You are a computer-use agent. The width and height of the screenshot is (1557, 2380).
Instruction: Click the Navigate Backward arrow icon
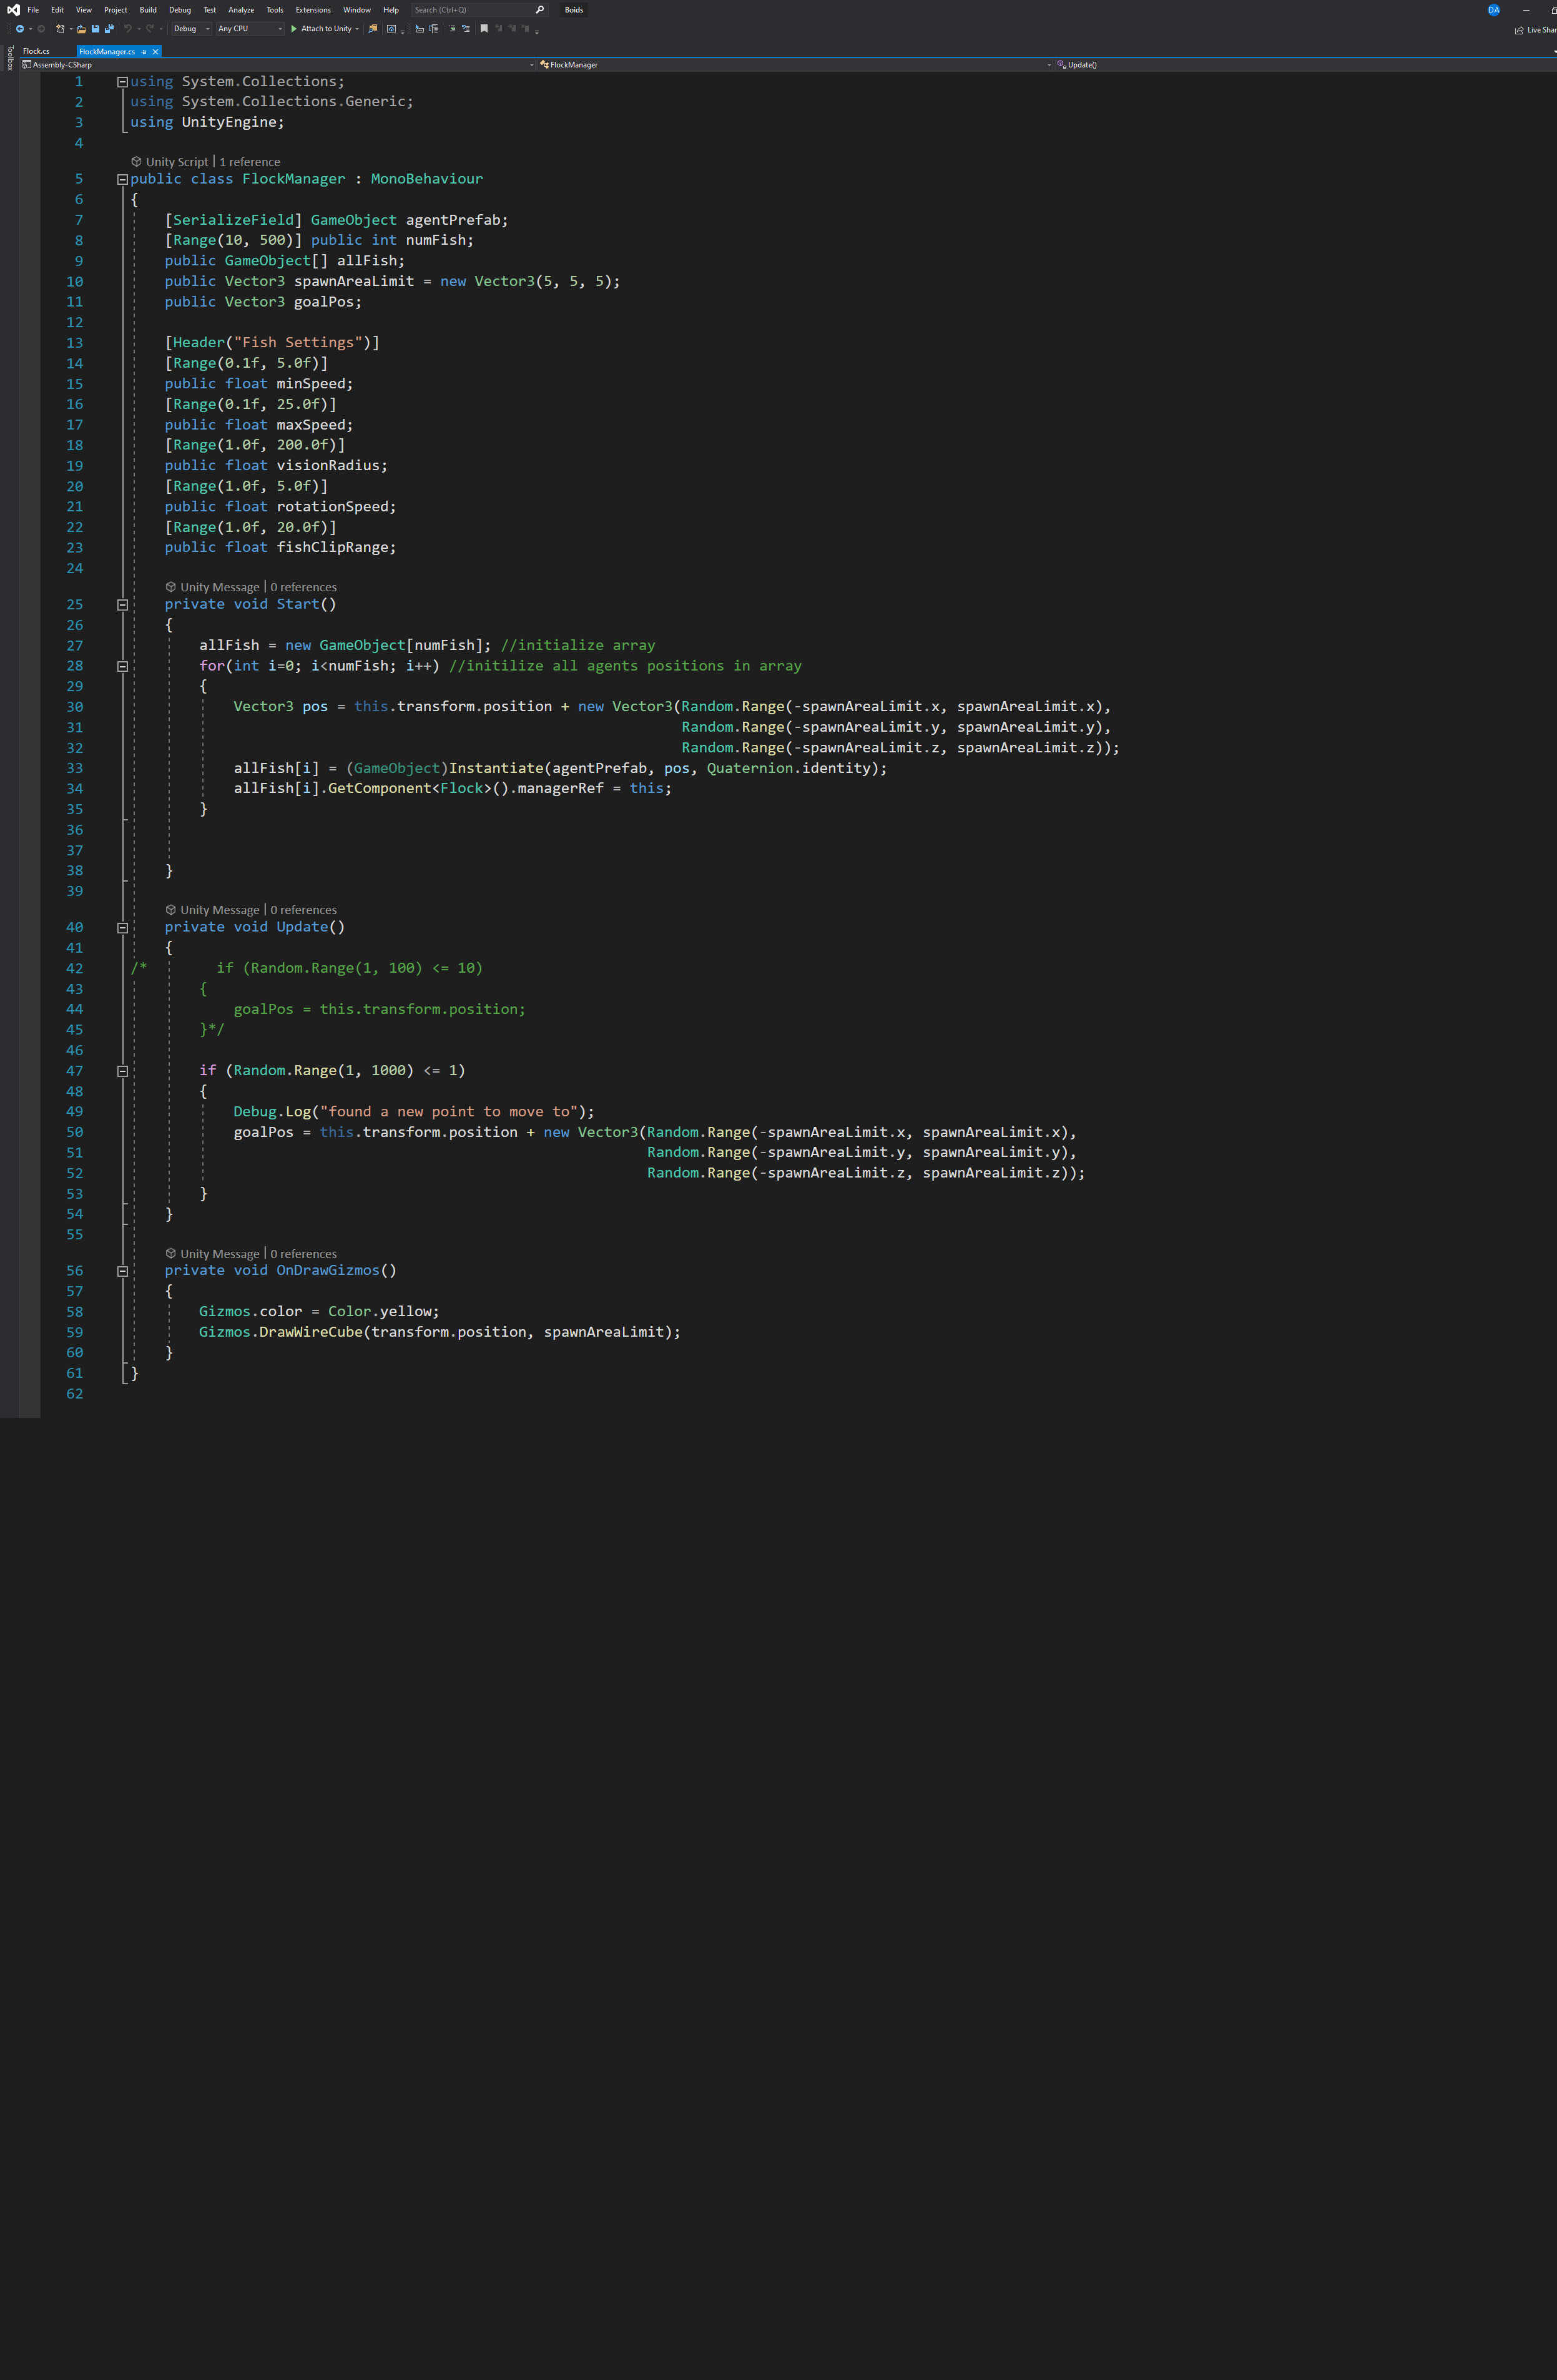(x=20, y=29)
